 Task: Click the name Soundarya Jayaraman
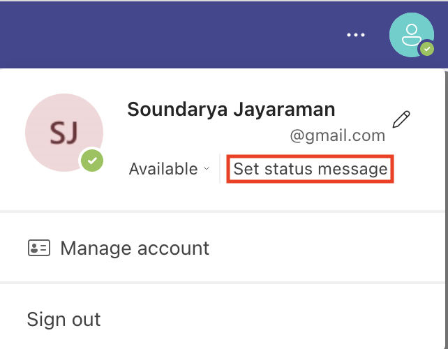tap(231, 110)
